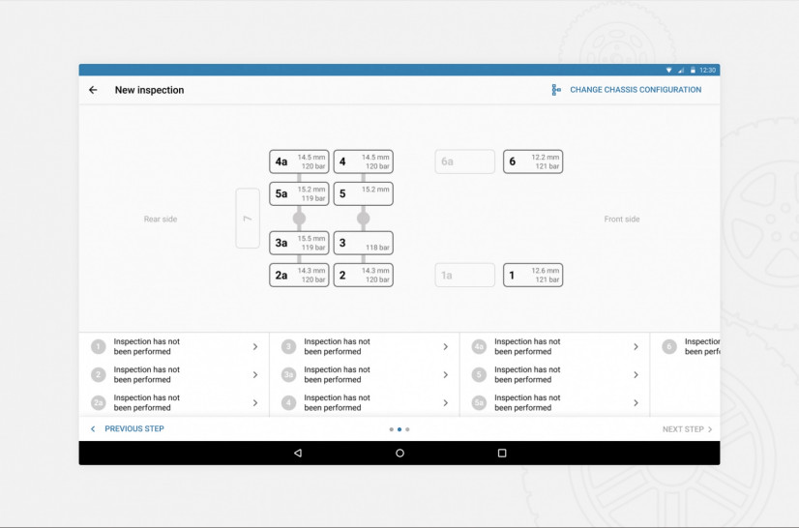799x528 pixels.
Task: Click the middle page indicator dot
Action: pos(399,429)
